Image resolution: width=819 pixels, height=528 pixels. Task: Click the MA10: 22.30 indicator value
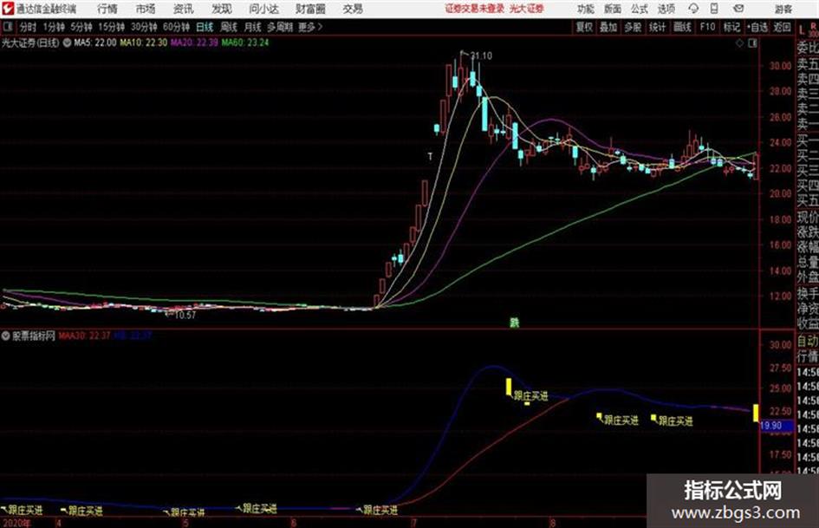click(143, 42)
